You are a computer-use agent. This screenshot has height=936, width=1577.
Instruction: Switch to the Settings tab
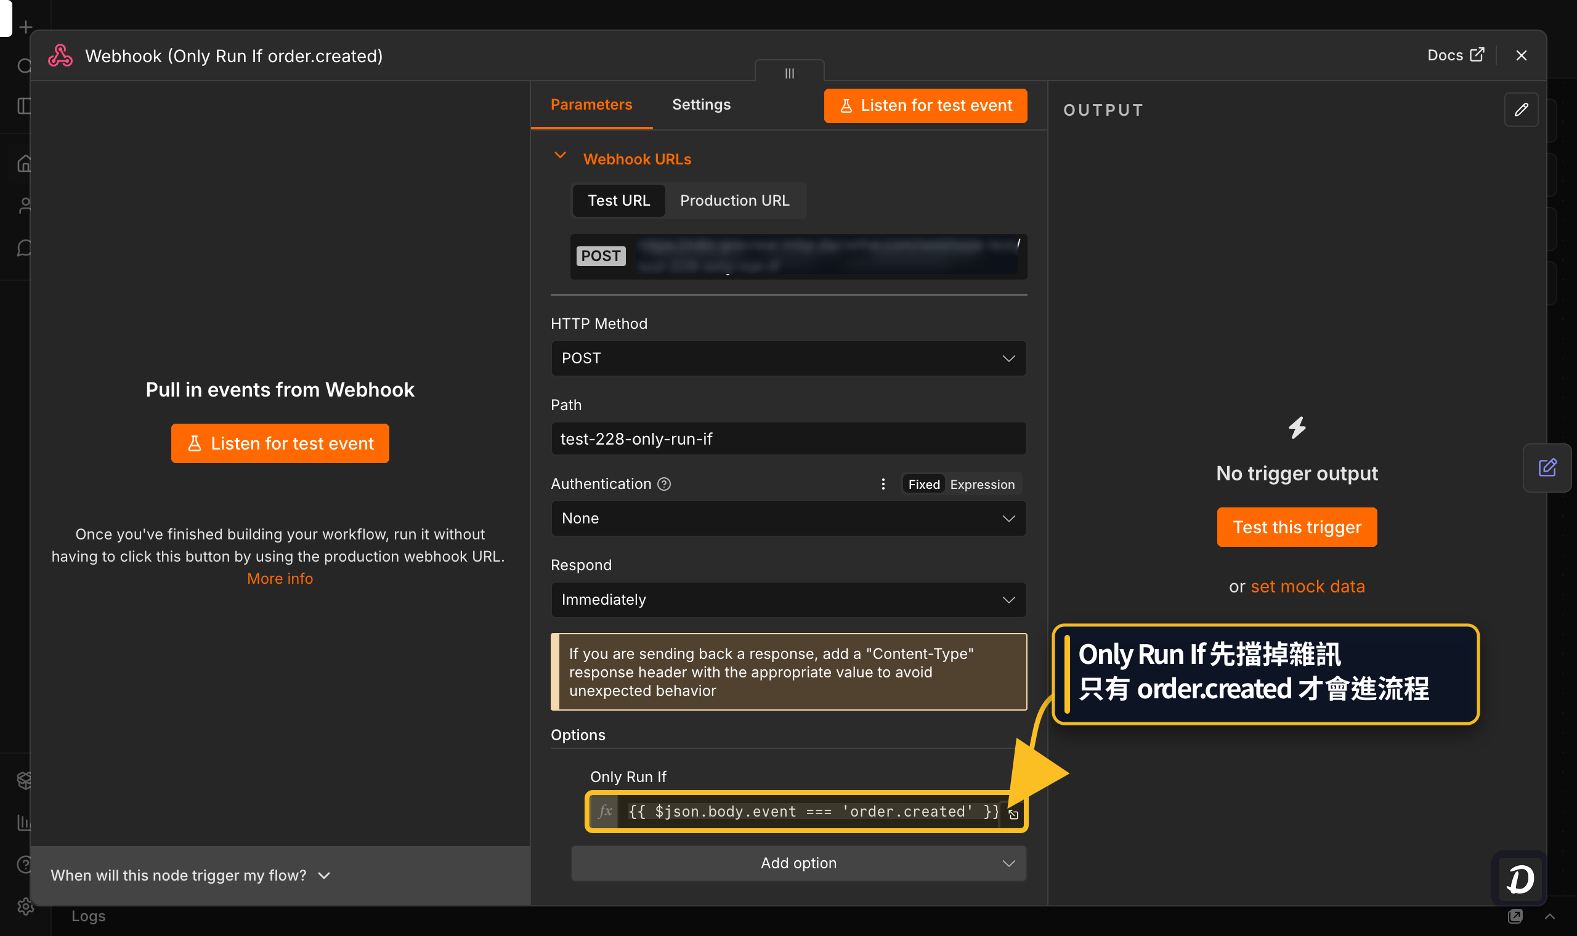[701, 104]
